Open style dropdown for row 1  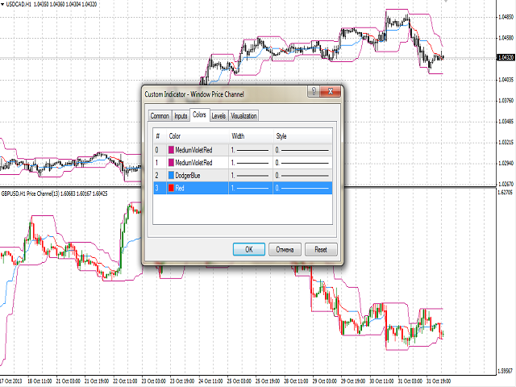[303, 163]
